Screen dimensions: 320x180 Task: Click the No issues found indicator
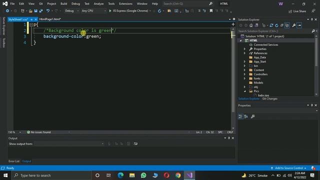click(x=39, y=132)
